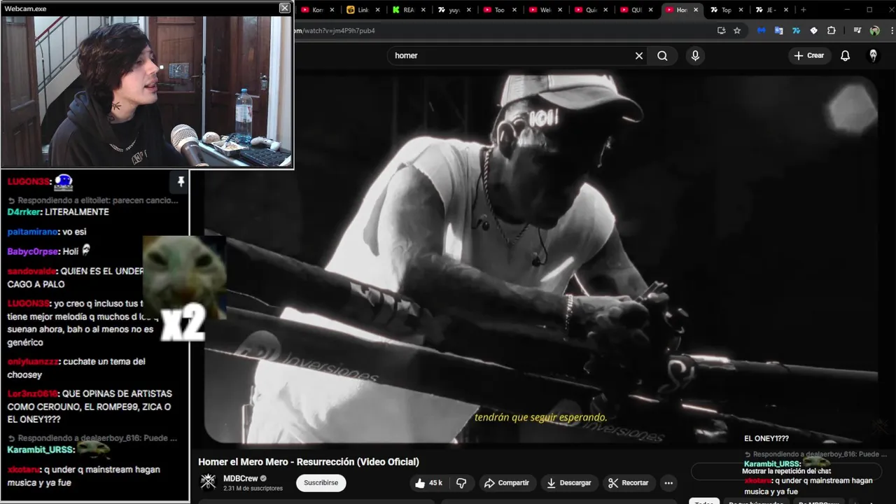
Task: Click the browser address bar URL
Action: pos(335,31)
